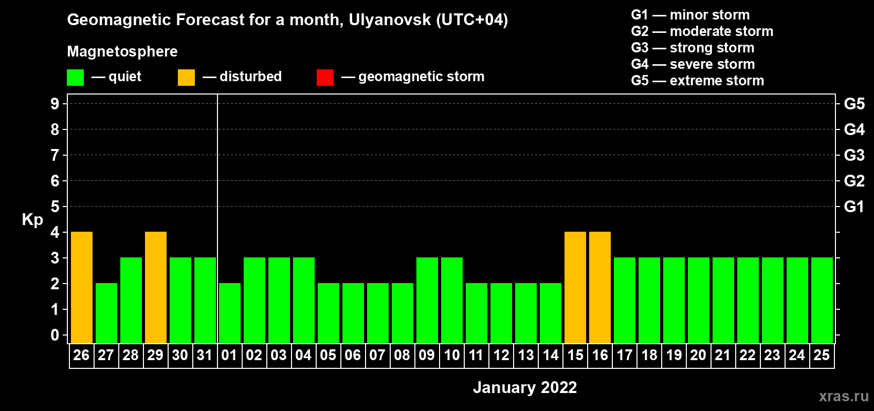The height and width of the screenshot is (411, 874).
Task: Click the yellow bar above date 15
Action: [575, 287]
